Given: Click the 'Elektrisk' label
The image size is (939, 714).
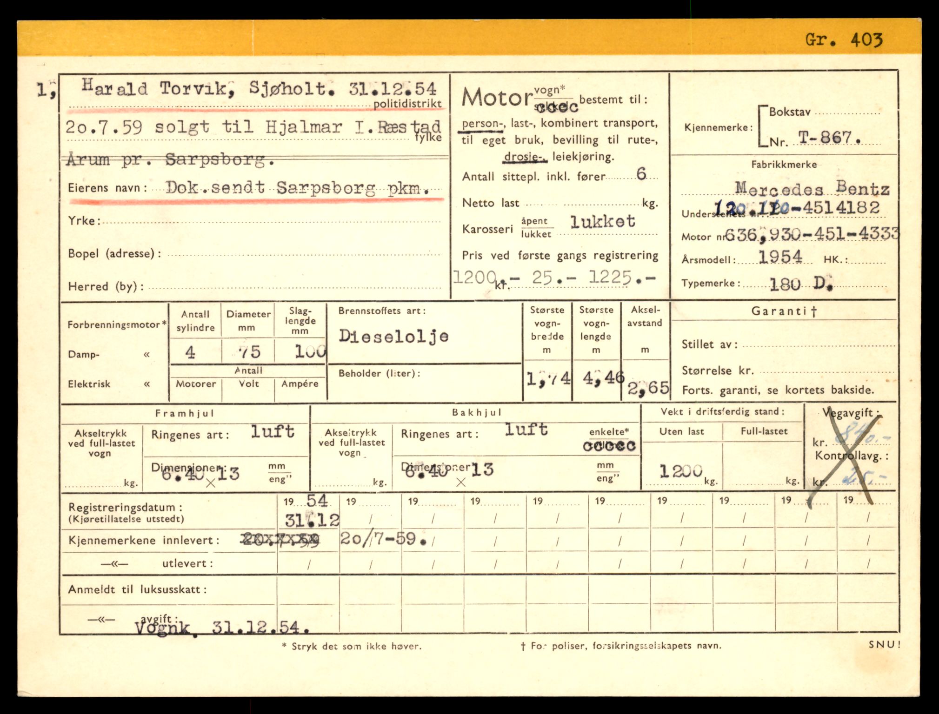Looking at the screenshot, I should tap(89, 384).
